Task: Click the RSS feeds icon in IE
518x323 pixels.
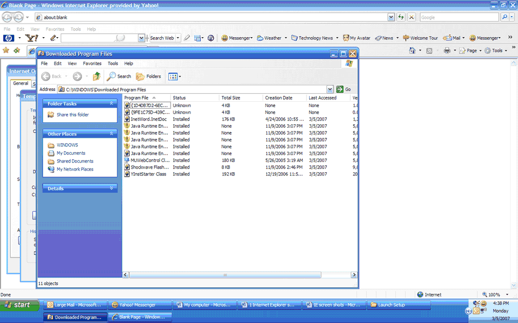Action: tap(429, 51)
